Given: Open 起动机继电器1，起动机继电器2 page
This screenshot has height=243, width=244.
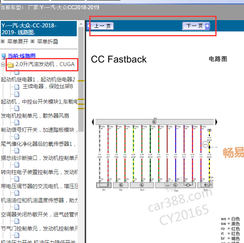Looking at the screenshot, I should coord(38,79).
